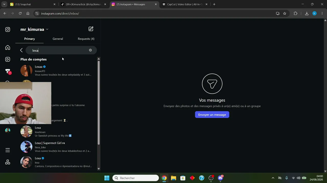Install Instagram app icon in address bar
This screenshot has width=327, height=183.
278,13
